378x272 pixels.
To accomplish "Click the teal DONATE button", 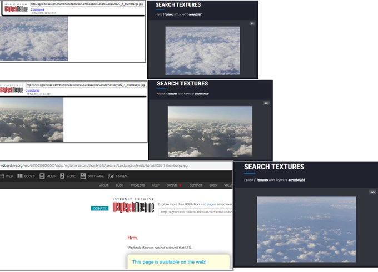I will pos(100,209).
